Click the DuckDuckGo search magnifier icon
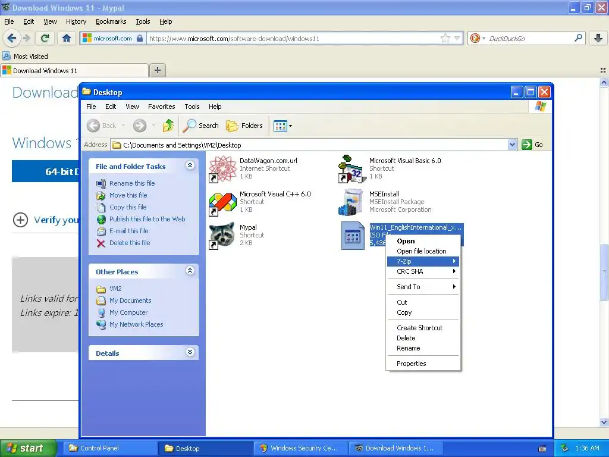The width and height of the screenshot is (609, 457). coord(578,38)
